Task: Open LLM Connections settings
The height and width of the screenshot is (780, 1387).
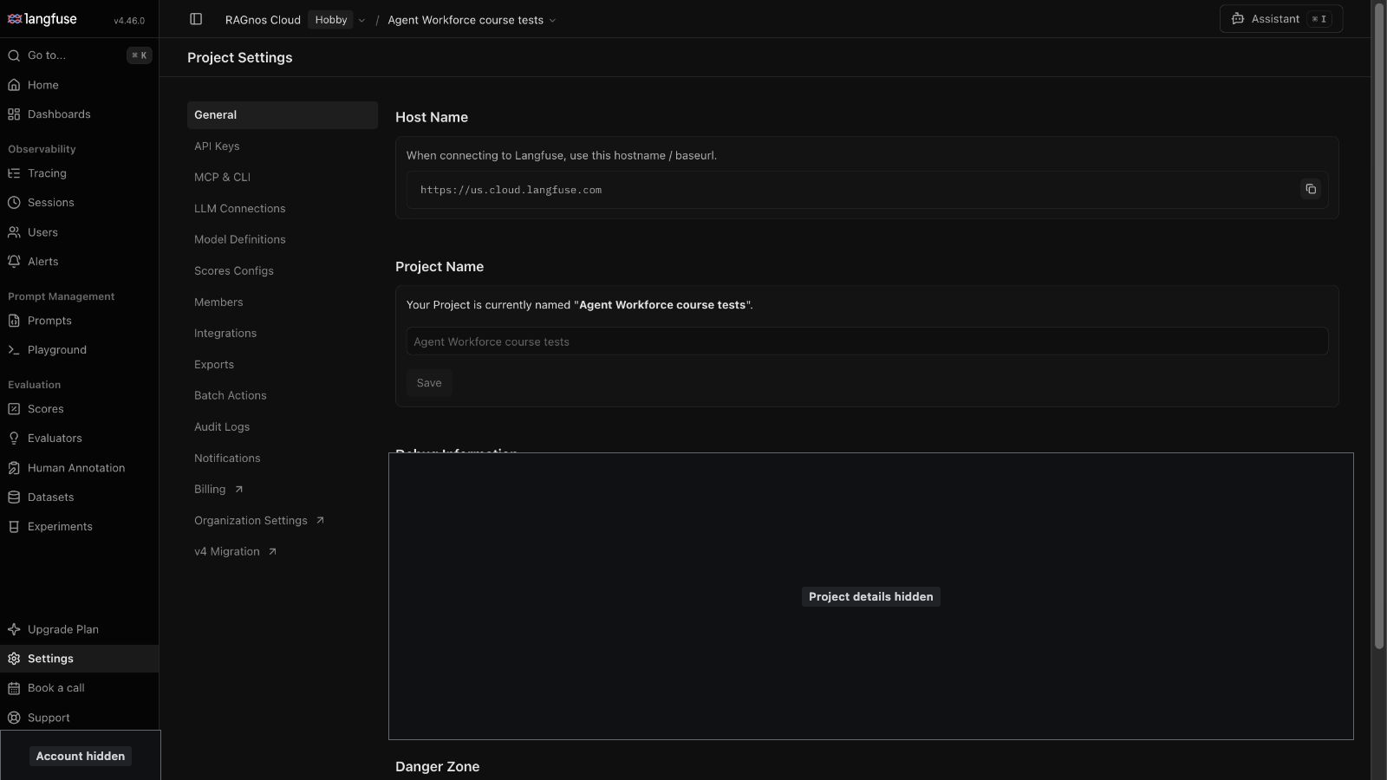Action: point(283,209)
